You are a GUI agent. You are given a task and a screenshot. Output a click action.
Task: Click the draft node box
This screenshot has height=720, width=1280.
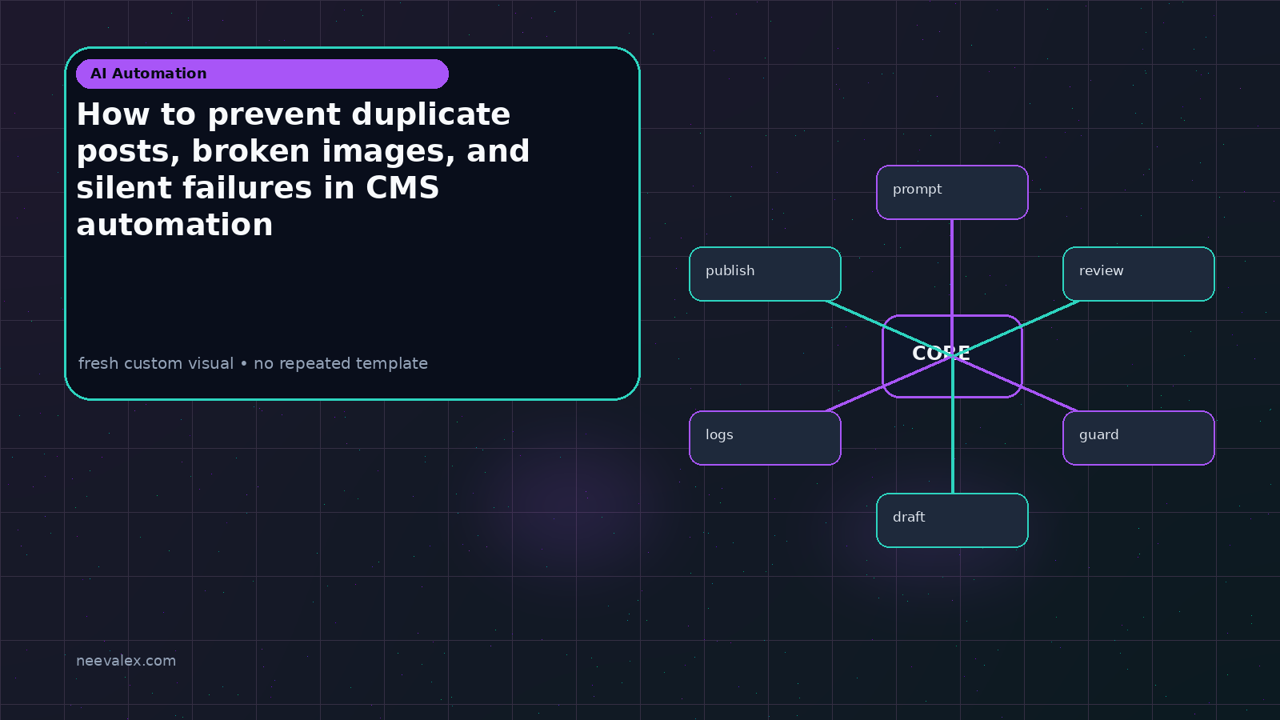pos(952,520)
